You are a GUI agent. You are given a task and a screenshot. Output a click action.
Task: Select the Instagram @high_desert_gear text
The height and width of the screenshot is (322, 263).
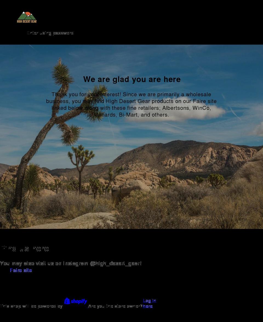pos(71,263)
